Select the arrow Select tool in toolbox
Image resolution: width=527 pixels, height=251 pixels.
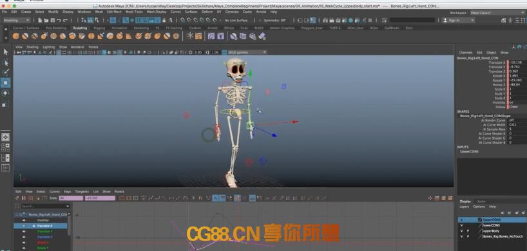tap(6, 51)
